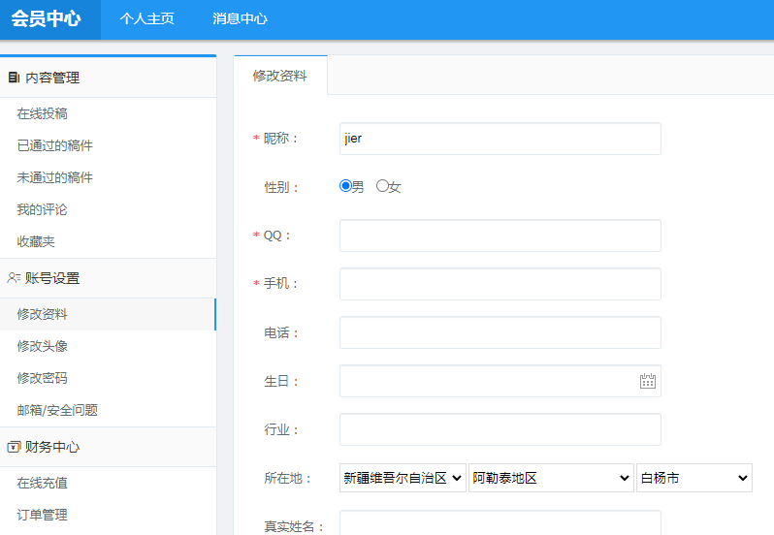Image resolution: width=774 pixels, height=535 pixels.
Task: Focus the QQ input field
Action: point(500,236)
